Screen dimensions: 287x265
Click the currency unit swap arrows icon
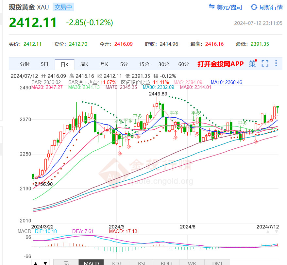(x=211, y=7)
